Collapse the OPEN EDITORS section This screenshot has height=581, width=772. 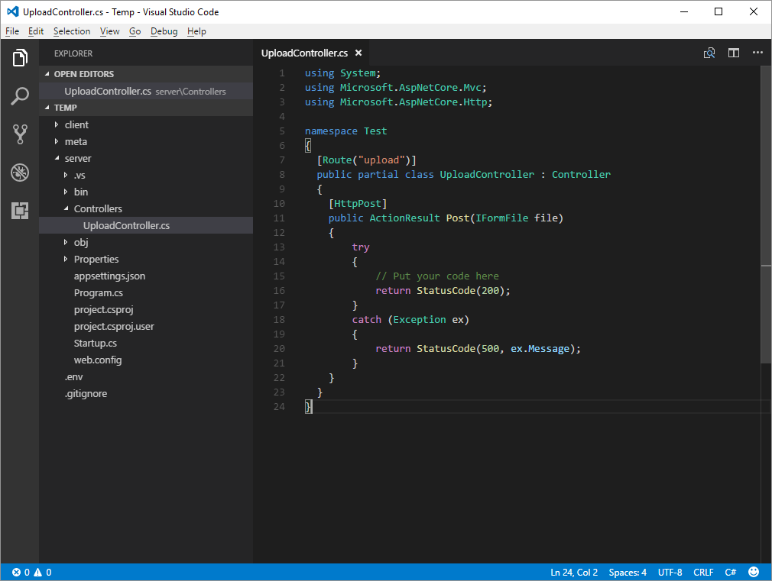47,74
